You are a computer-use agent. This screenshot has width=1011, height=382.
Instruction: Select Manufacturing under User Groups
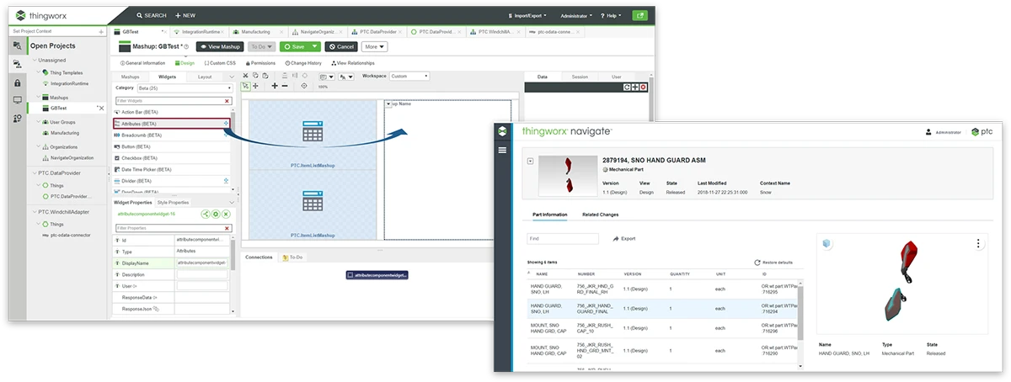pos(64,133)
